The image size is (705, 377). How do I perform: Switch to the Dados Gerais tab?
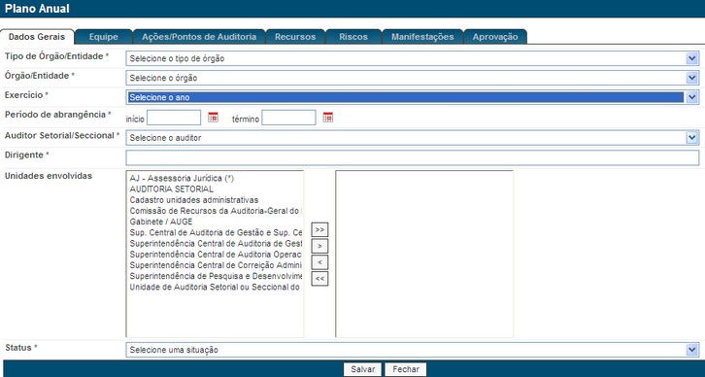(37, 37)
